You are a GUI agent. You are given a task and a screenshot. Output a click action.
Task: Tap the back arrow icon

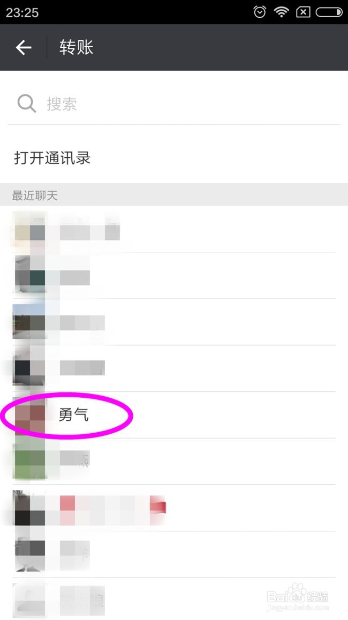23,47
